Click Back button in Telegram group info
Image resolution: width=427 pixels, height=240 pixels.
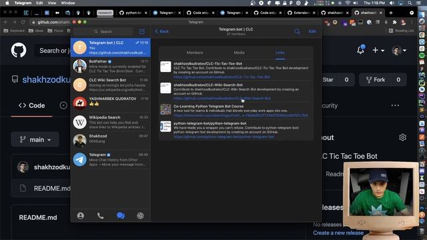click(162, 31)
